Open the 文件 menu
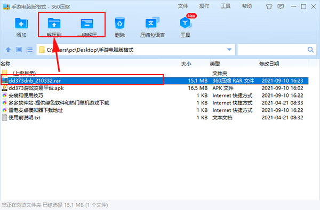 [x=183, y=6]
